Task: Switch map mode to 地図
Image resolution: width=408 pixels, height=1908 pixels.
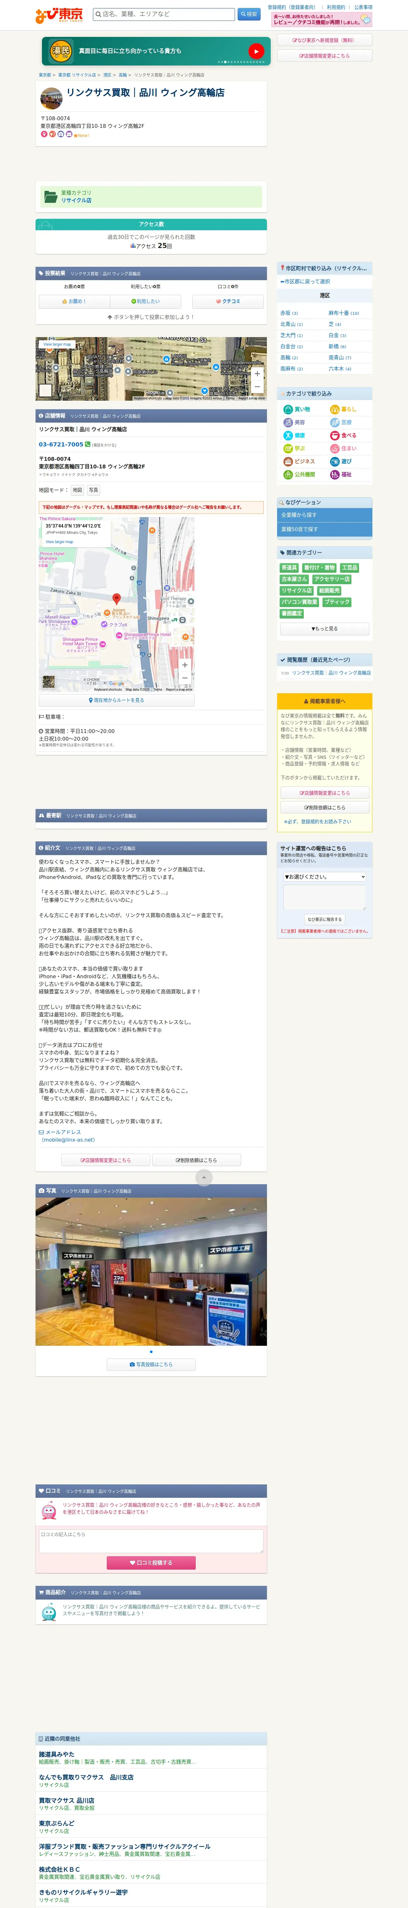Action: pyautogui.click(x=77, y=490)
